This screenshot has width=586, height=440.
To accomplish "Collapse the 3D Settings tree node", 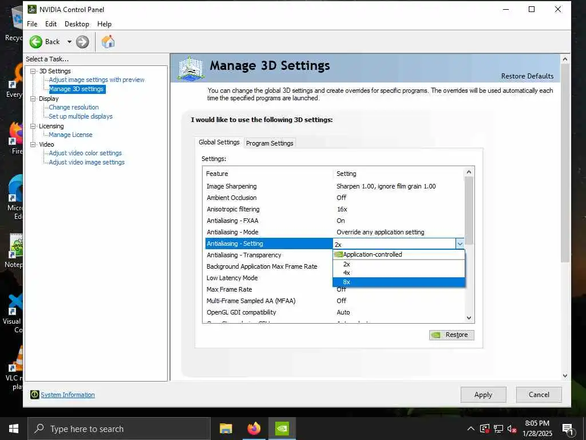I will (33, 71).
